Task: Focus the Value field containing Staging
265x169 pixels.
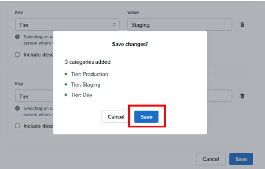Action: [179, 25]
